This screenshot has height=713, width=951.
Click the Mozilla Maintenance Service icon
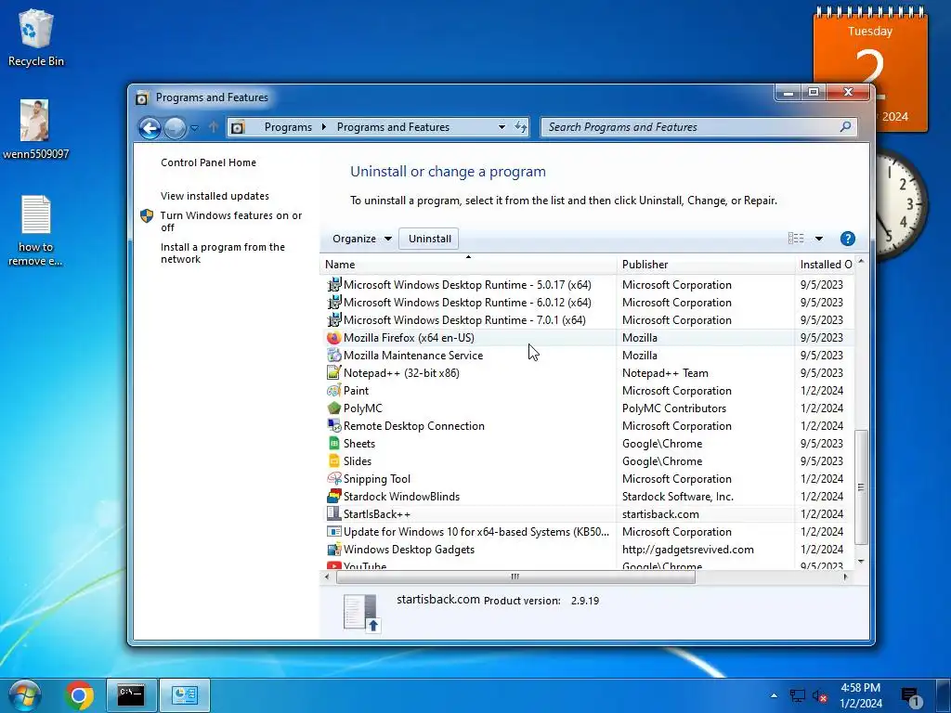(333, 356)
